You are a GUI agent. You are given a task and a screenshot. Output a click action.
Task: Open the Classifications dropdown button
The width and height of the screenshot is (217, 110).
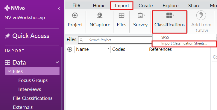(169, 22)
